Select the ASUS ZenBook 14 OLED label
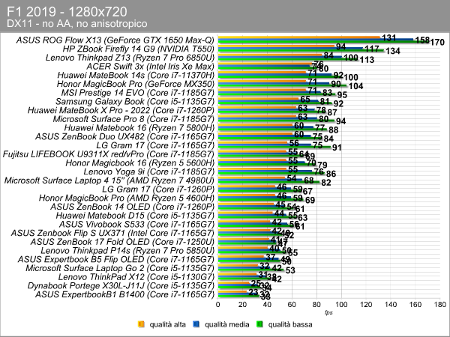This screenshot has width=450, height=337. coord(132,207)
